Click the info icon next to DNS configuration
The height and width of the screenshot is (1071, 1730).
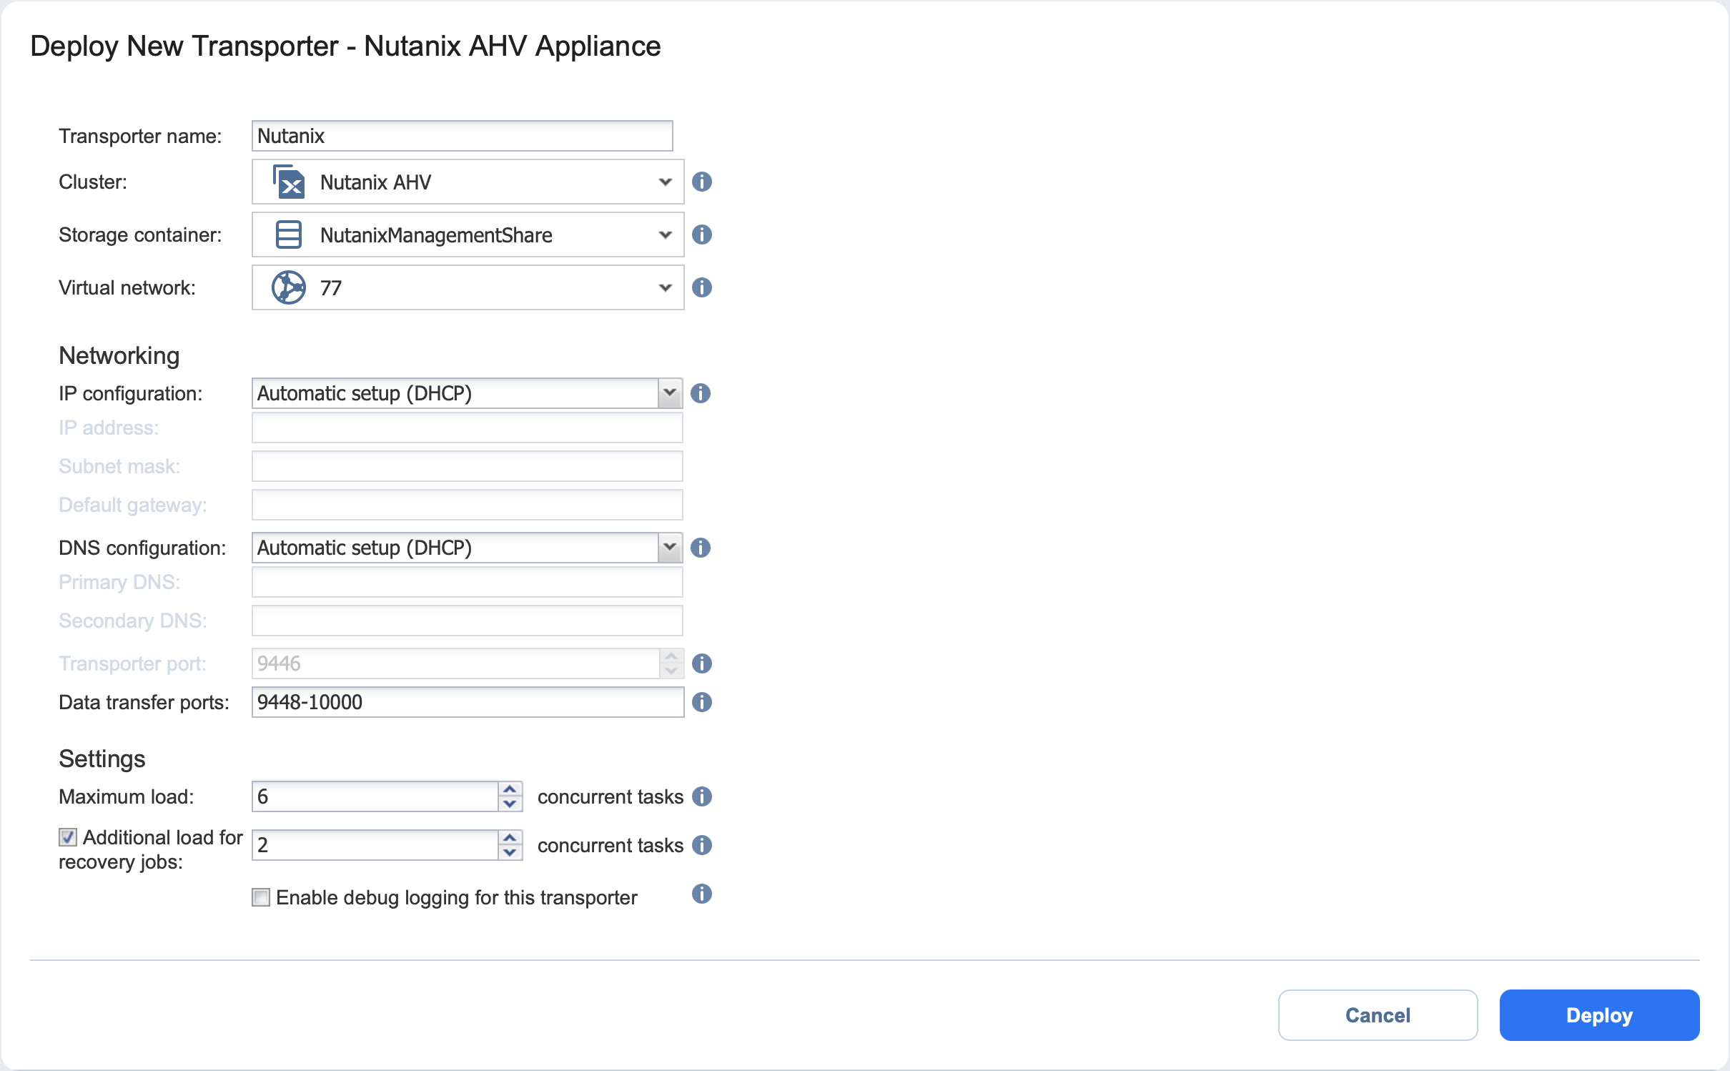click(700, 548)
